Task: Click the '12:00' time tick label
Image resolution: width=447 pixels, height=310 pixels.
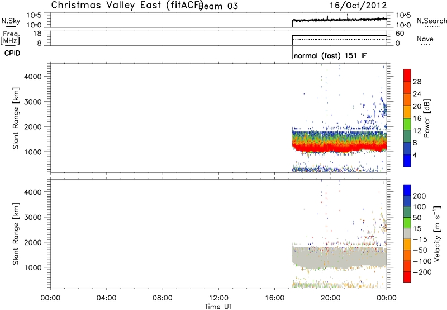Action: coord(218,298)
